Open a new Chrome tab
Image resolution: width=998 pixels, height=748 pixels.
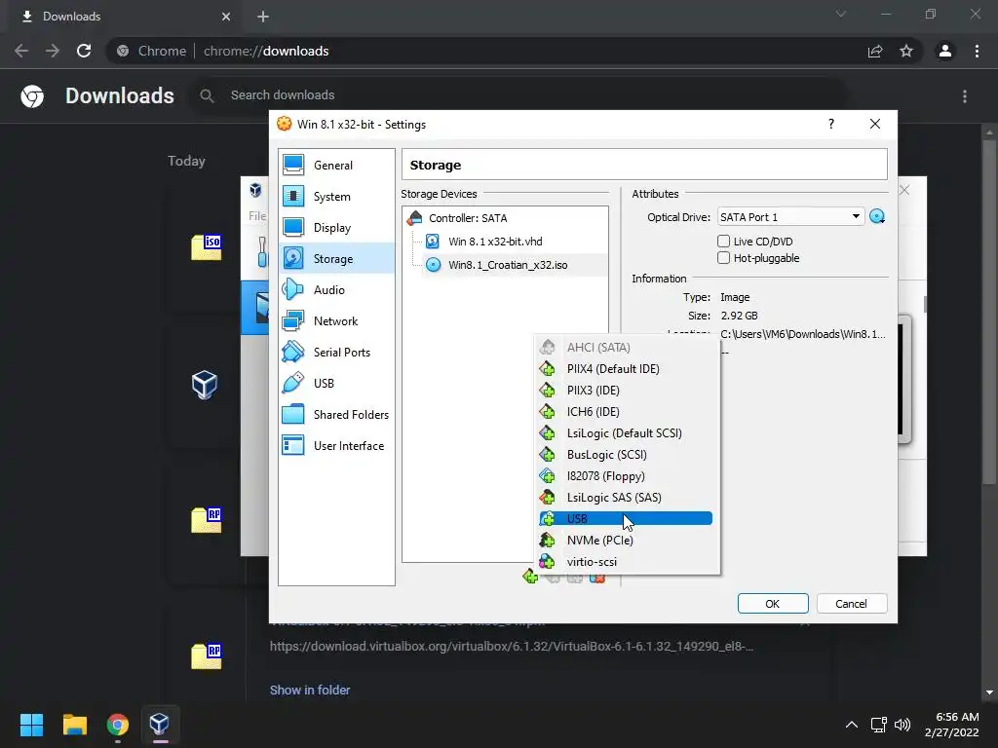point(263,17)
